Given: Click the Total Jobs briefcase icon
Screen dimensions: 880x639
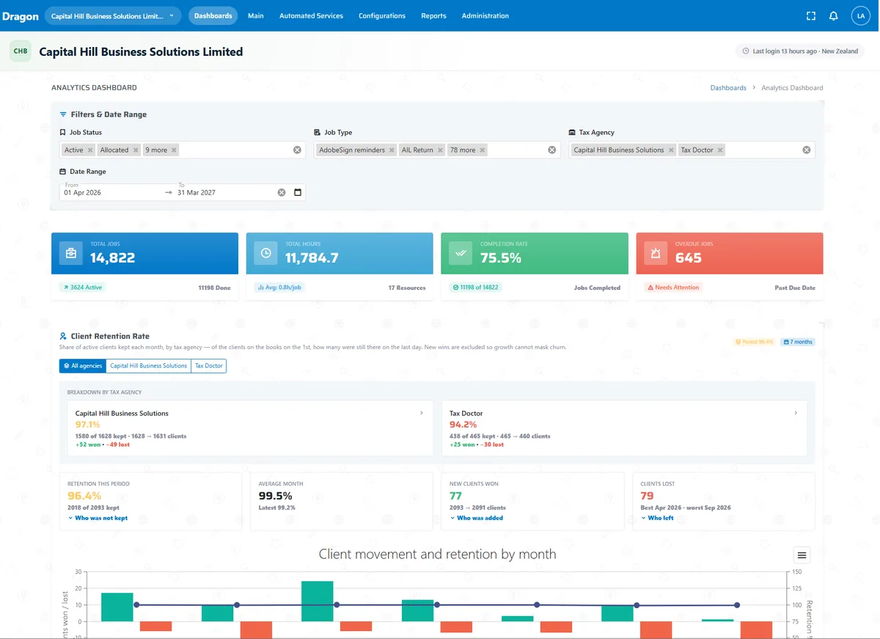Looking at the screenshot, I should point(71,253).
